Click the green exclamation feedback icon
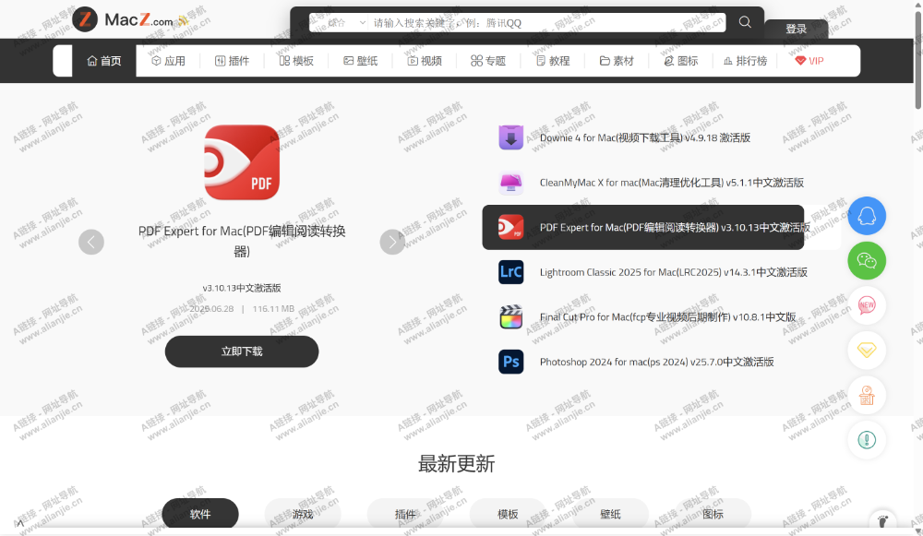Screen dimensions: 923x536 click(867, 439)
